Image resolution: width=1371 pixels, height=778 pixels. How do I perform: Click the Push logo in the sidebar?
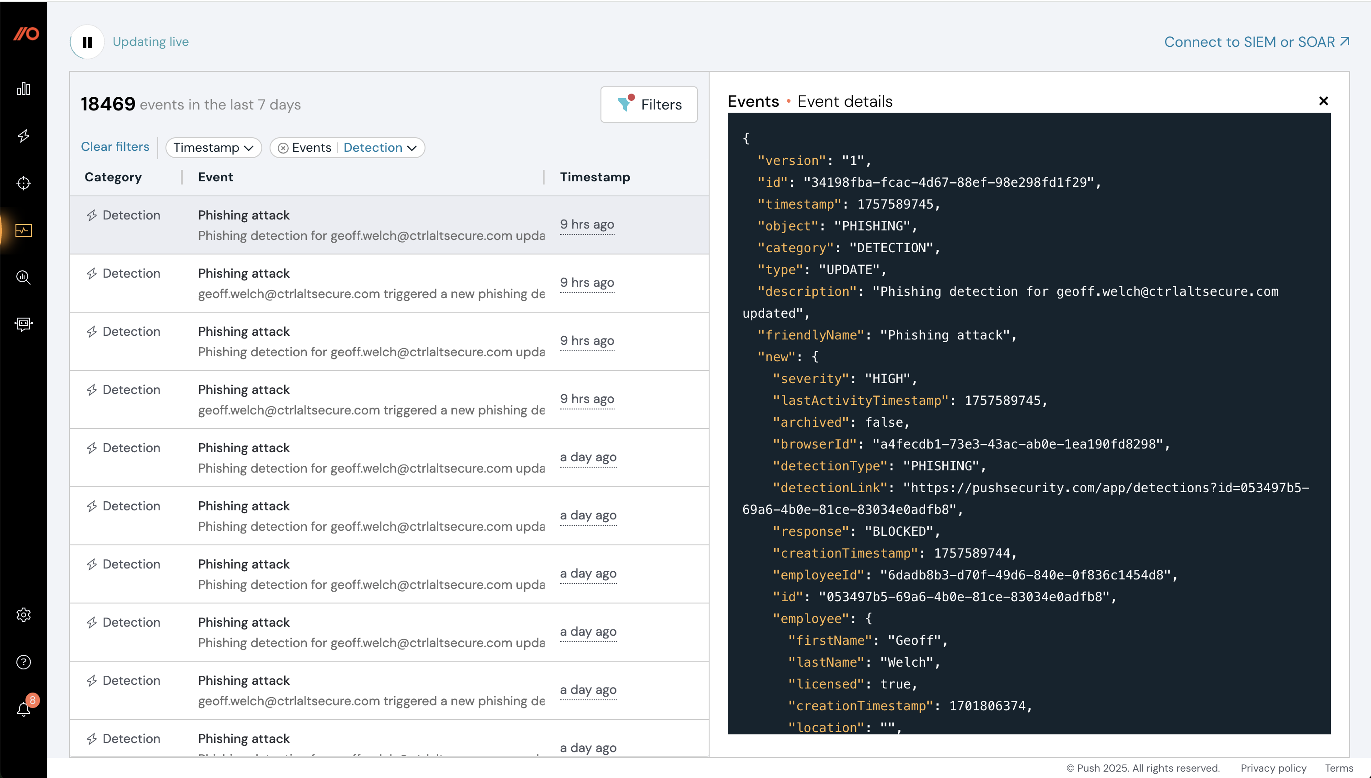[25, 34]
